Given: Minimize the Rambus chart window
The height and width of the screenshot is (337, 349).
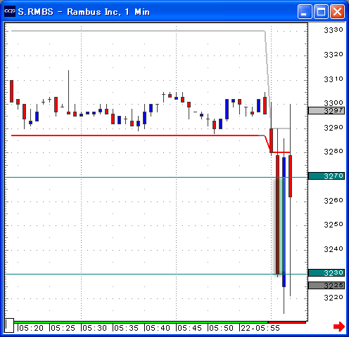Looking at the screenshot, I should 305,11.
